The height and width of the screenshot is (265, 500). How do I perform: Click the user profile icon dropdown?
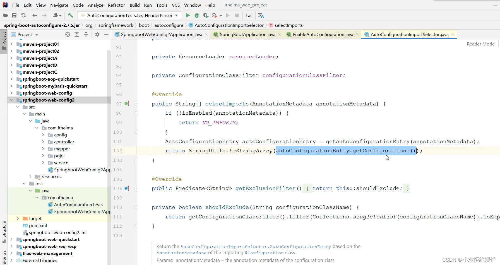coord(57,15)
